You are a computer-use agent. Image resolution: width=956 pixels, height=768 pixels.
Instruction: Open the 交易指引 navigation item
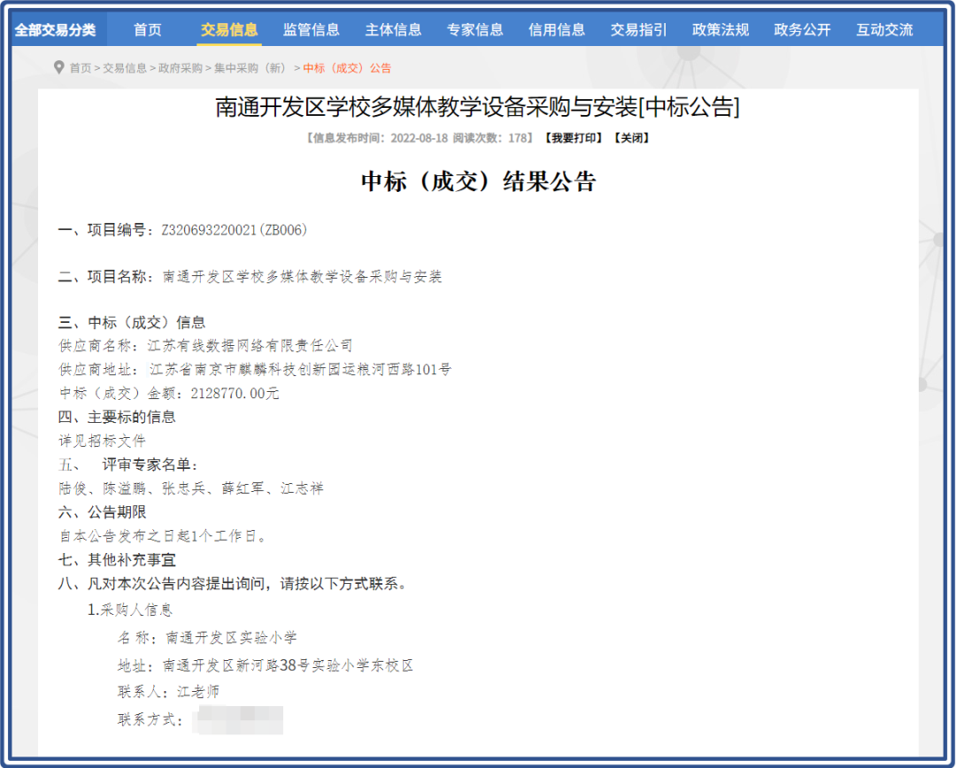(639, 30)
